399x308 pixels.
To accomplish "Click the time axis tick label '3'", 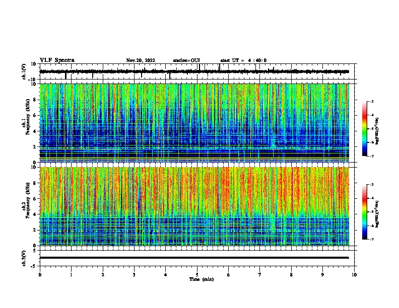I will click(x=134, y=275).
